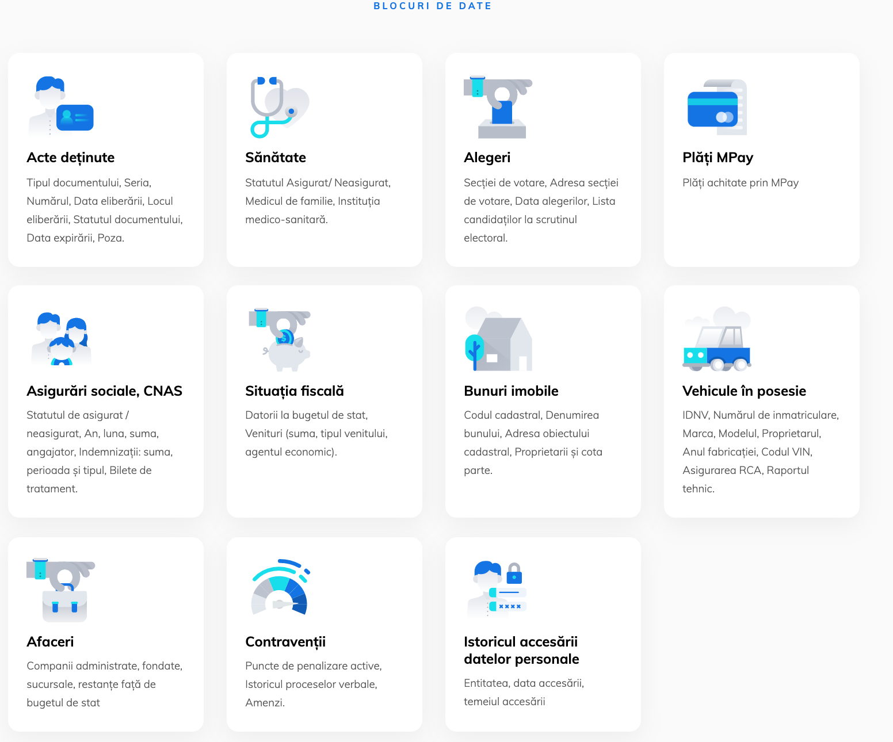Select the Alegeri card title
893x742 pixels.
(487, 158)
